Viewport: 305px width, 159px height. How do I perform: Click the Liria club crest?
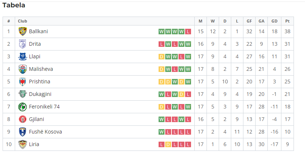22,144
